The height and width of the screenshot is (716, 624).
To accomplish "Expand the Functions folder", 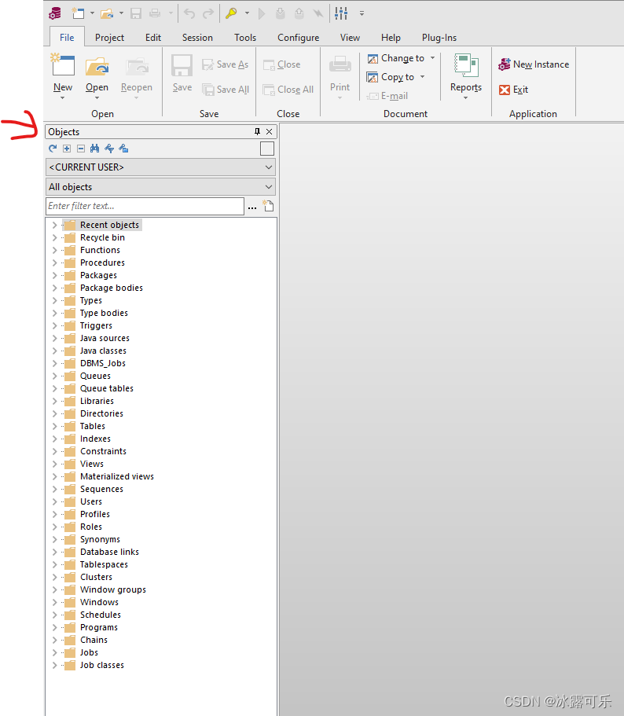I will (x=54, y=250).
